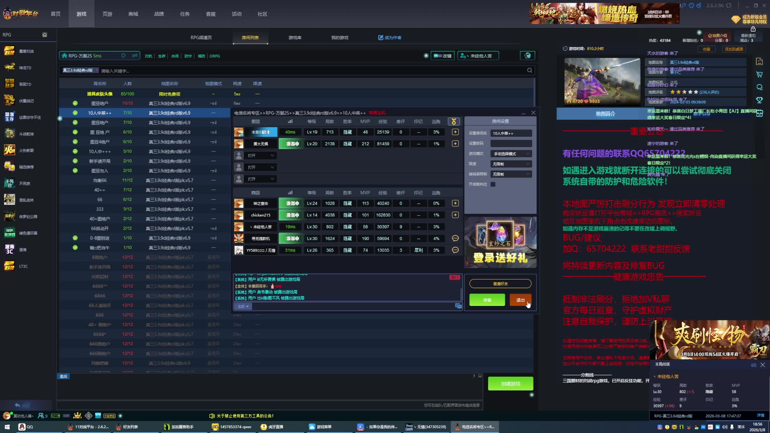770x433 pixels.
Task: Open the 全部 chat channel dropdown
Action: (243, 306)
